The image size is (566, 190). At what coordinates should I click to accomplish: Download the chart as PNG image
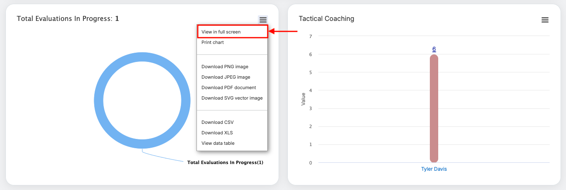click(225, 67)
